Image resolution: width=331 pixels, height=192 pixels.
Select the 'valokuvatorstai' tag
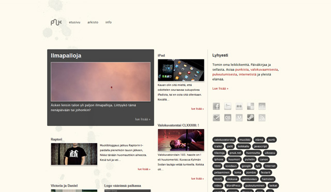[224, 140]
